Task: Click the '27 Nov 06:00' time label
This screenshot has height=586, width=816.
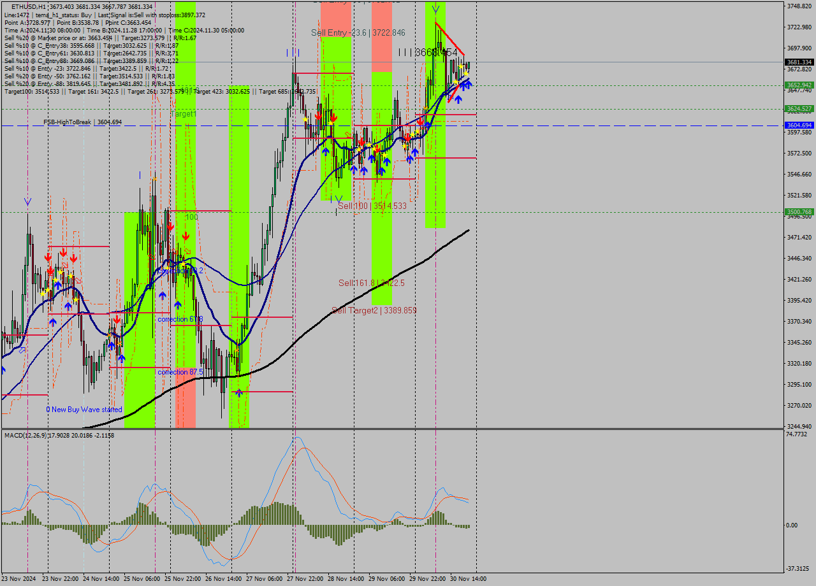Action: coord(264,579)
